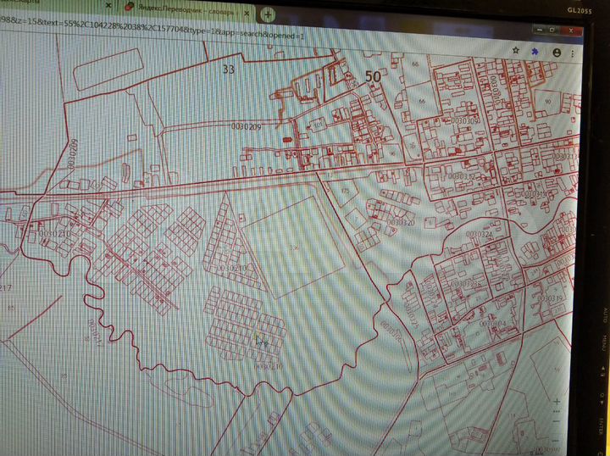The height and width of the screenshot is (456, 610).
Task: Restore down the browser window
Action: (x=552, y=30)
